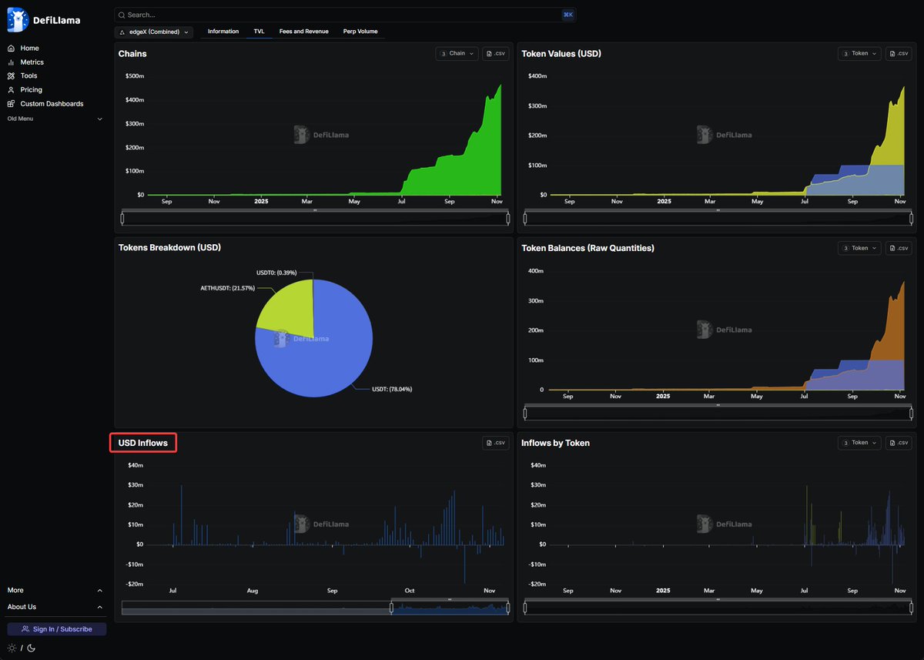Switch to the Fees and Revenue tab

point(304,32)
